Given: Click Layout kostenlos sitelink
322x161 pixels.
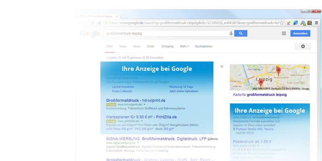Looking at the screenshot, I should (123, 87).
